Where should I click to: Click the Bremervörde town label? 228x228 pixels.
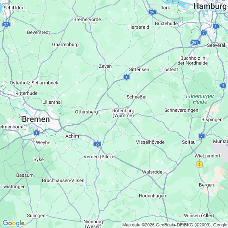87,19
